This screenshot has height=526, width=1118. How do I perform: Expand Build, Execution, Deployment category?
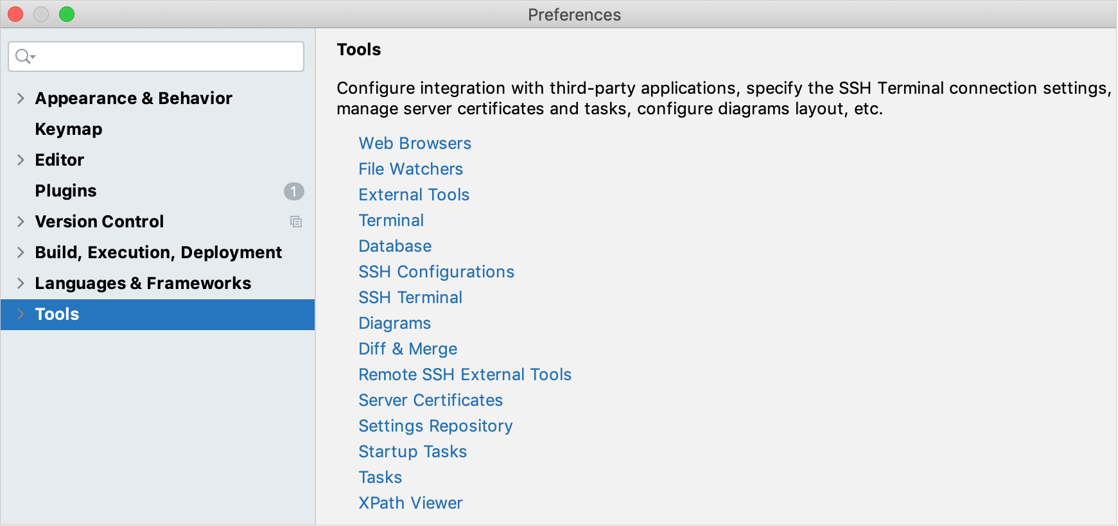click(21, 252)
